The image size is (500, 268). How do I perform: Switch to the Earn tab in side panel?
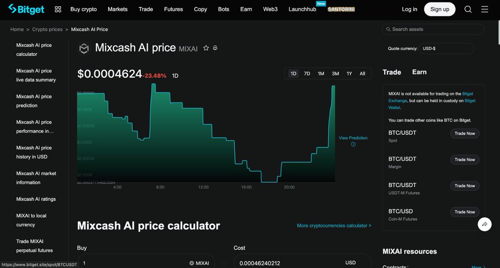tap(419, 72)
